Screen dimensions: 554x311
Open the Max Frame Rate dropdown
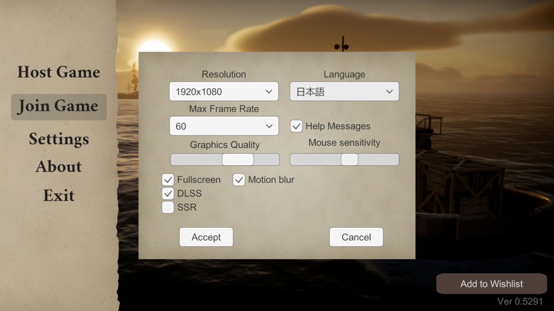pyautogui.click(x=224, y=126)
